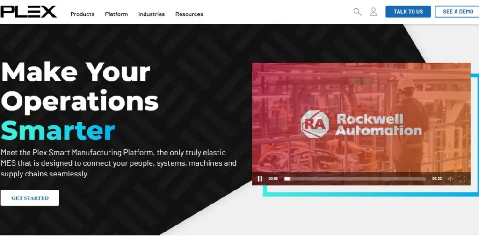Viewport: 479px width, 239px height.
Task: Mute the video with the speaker icon
Action: [450, 179]
